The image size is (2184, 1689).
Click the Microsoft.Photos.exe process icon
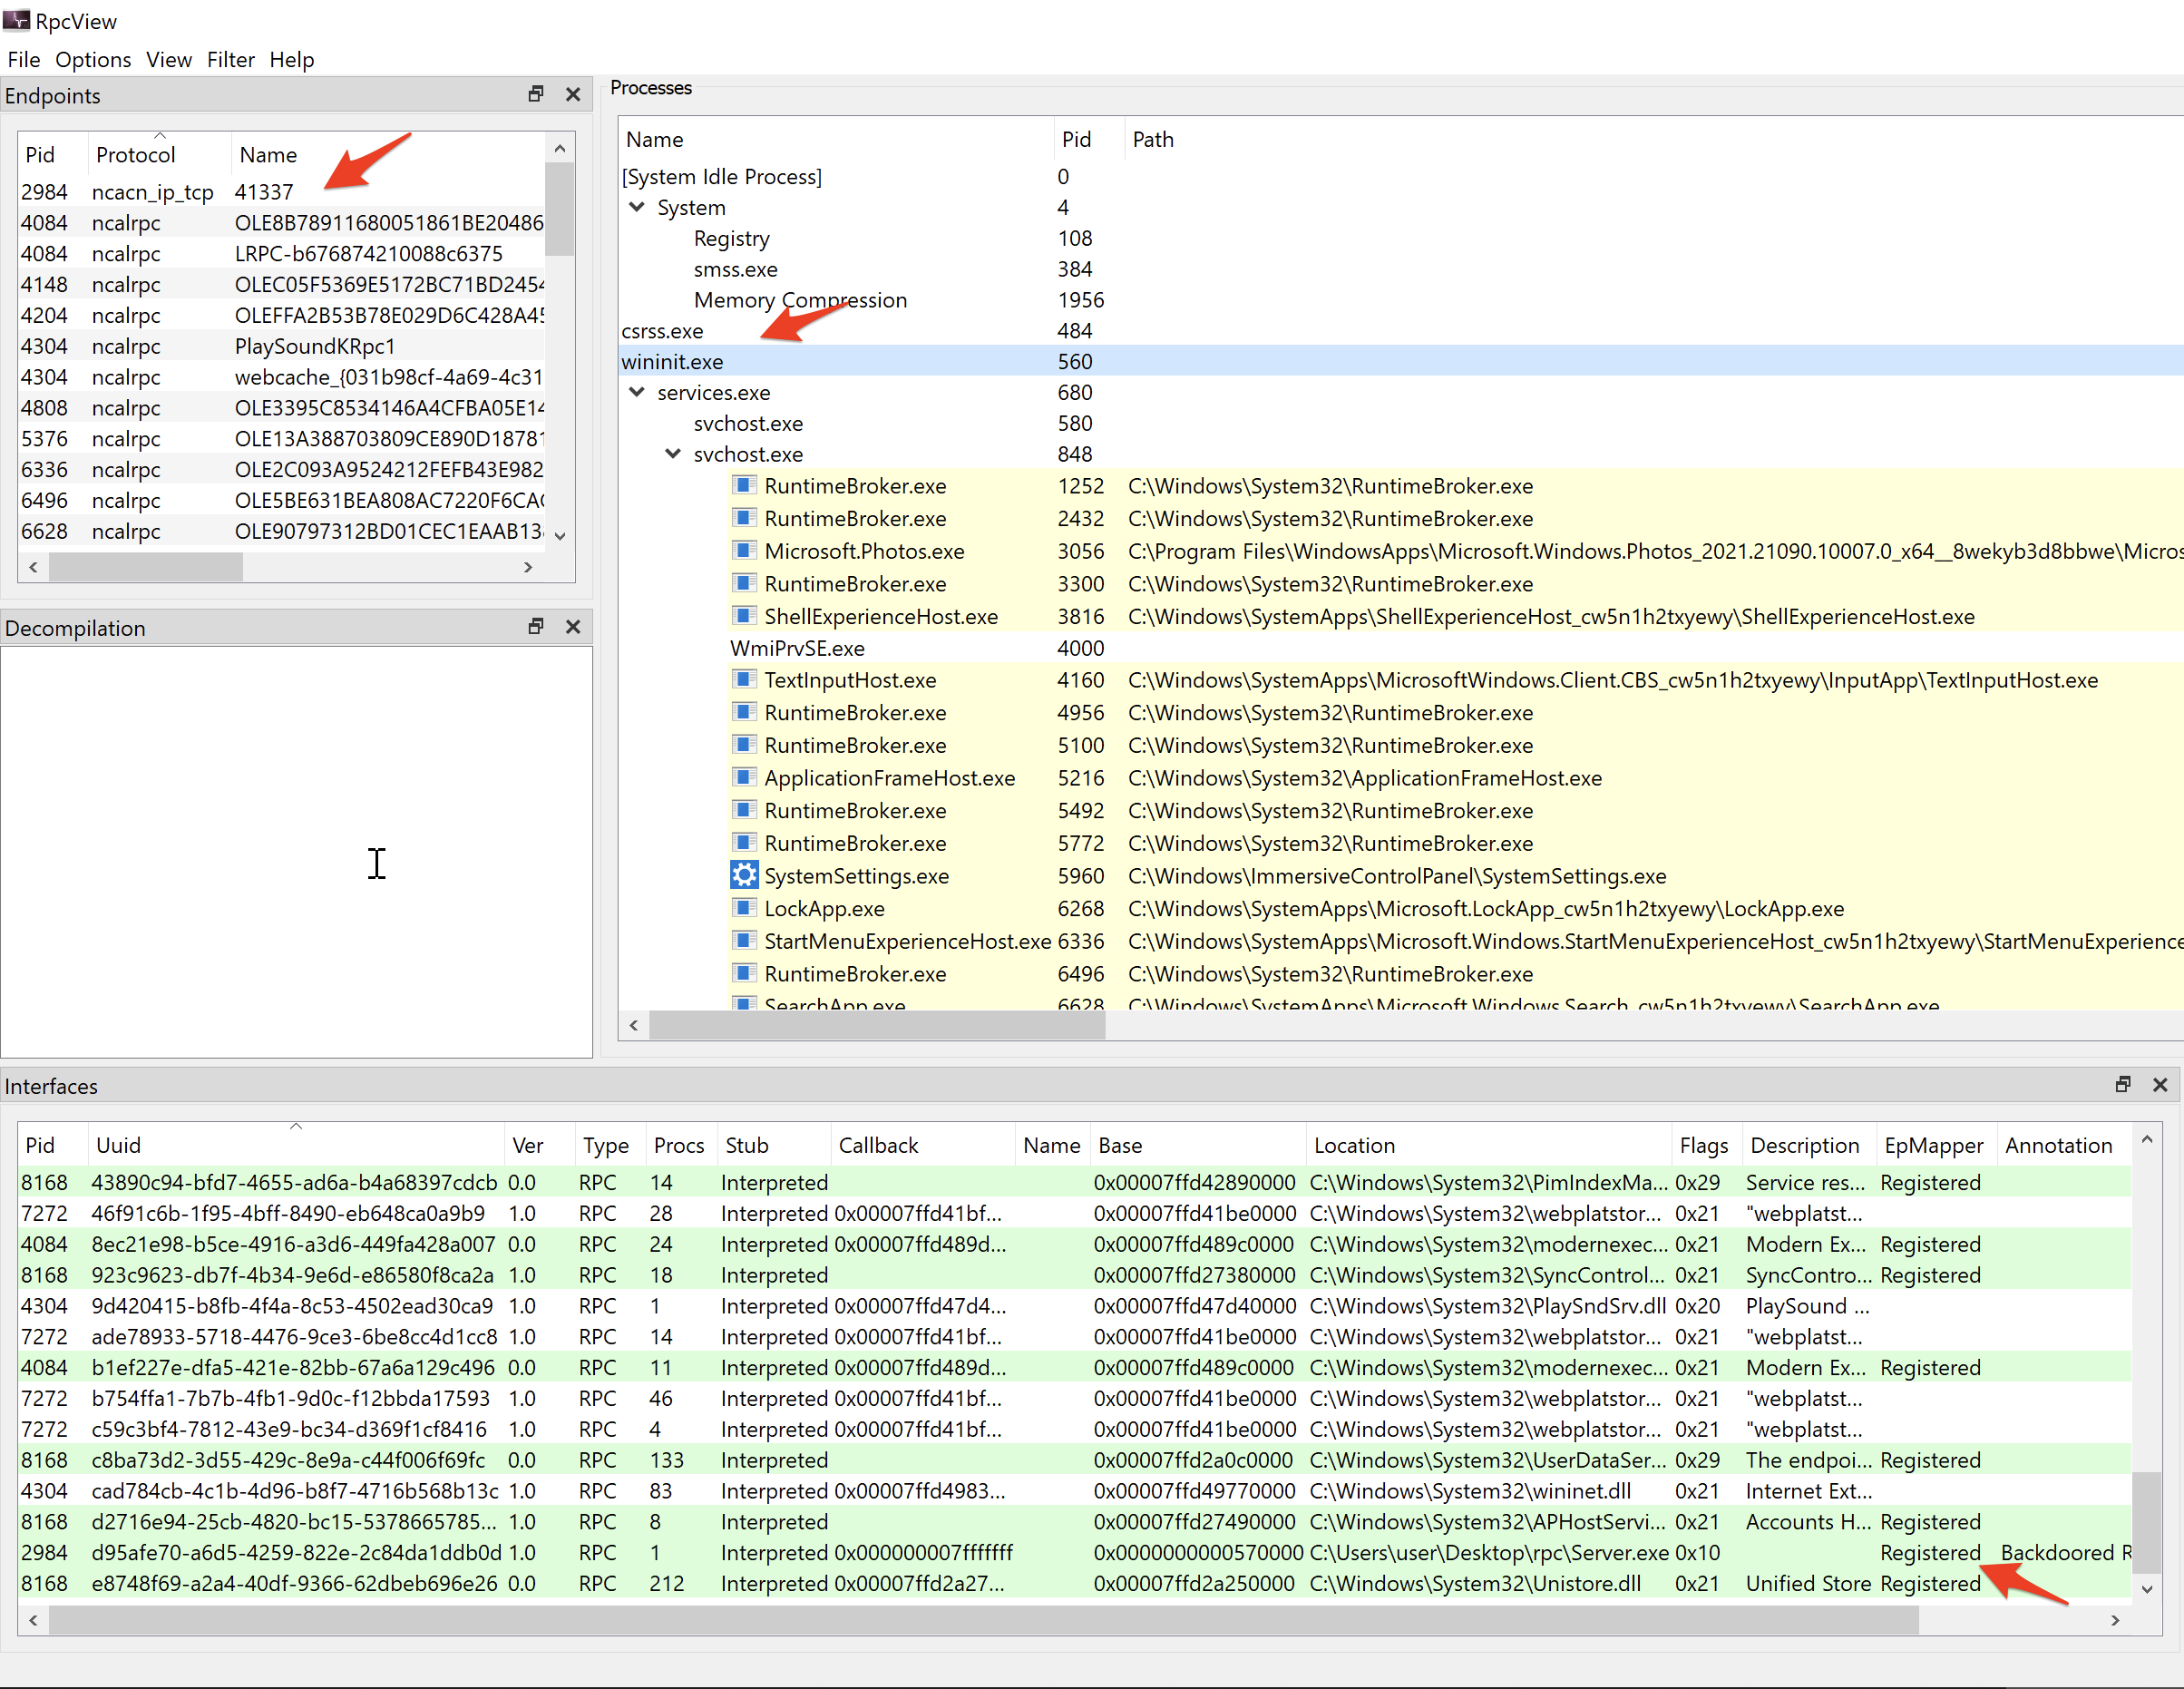point(743,551)
